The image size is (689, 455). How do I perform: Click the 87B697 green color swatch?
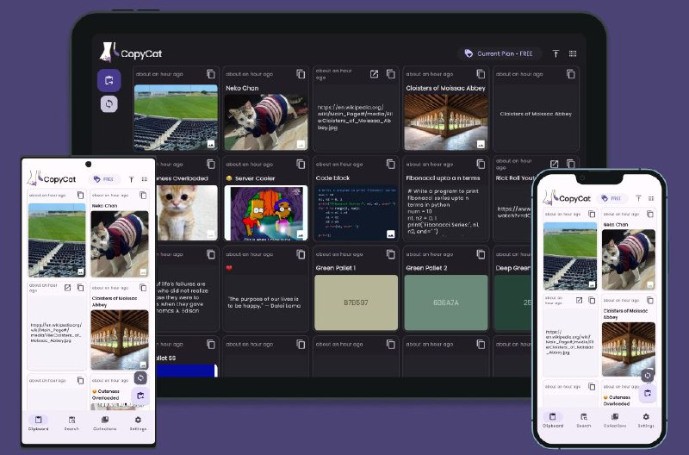[x=357, y=302]
